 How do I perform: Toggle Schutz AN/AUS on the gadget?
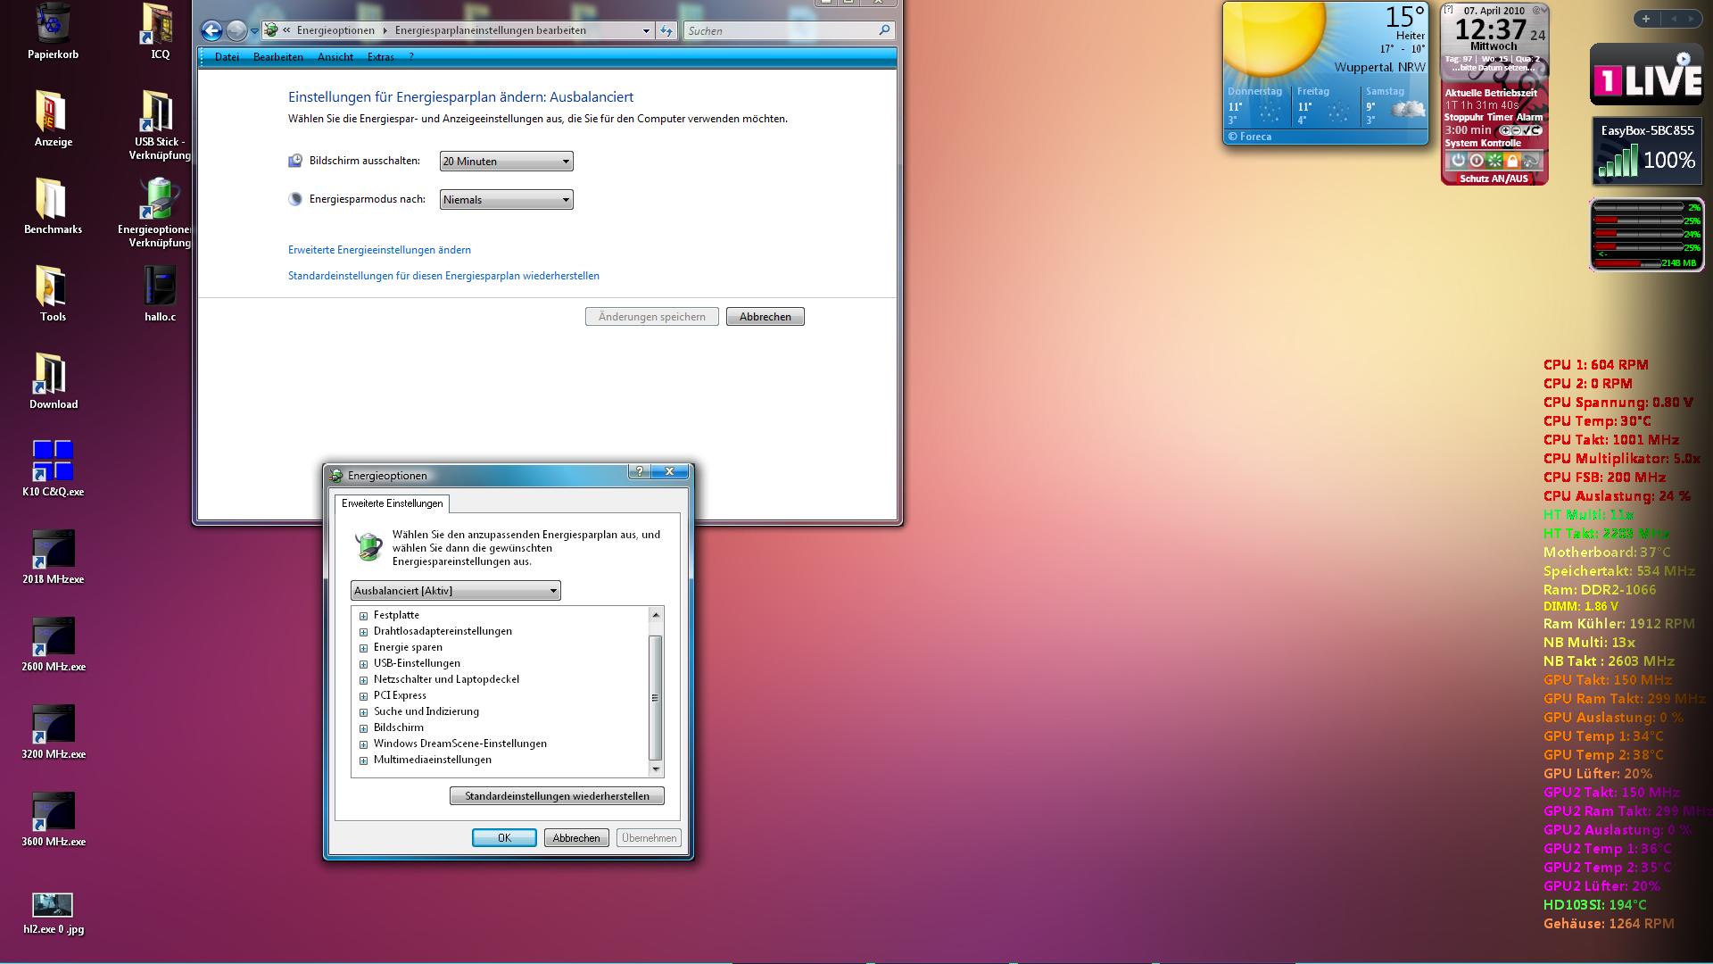coord(1494,179)
